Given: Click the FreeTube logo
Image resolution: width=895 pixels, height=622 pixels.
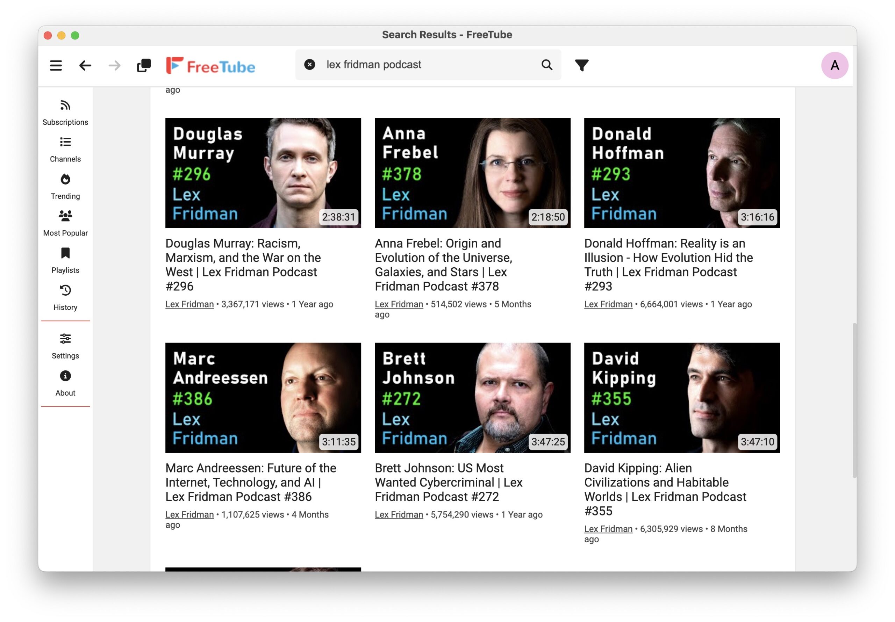Looking at the screenshot, I should (x=211, y=65).
